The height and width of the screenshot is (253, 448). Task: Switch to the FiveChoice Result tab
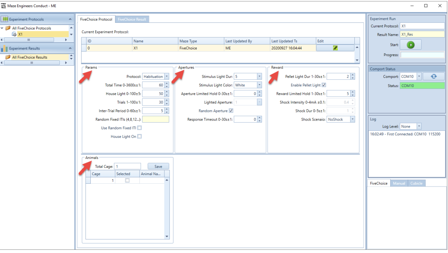[x=132, y=19]
